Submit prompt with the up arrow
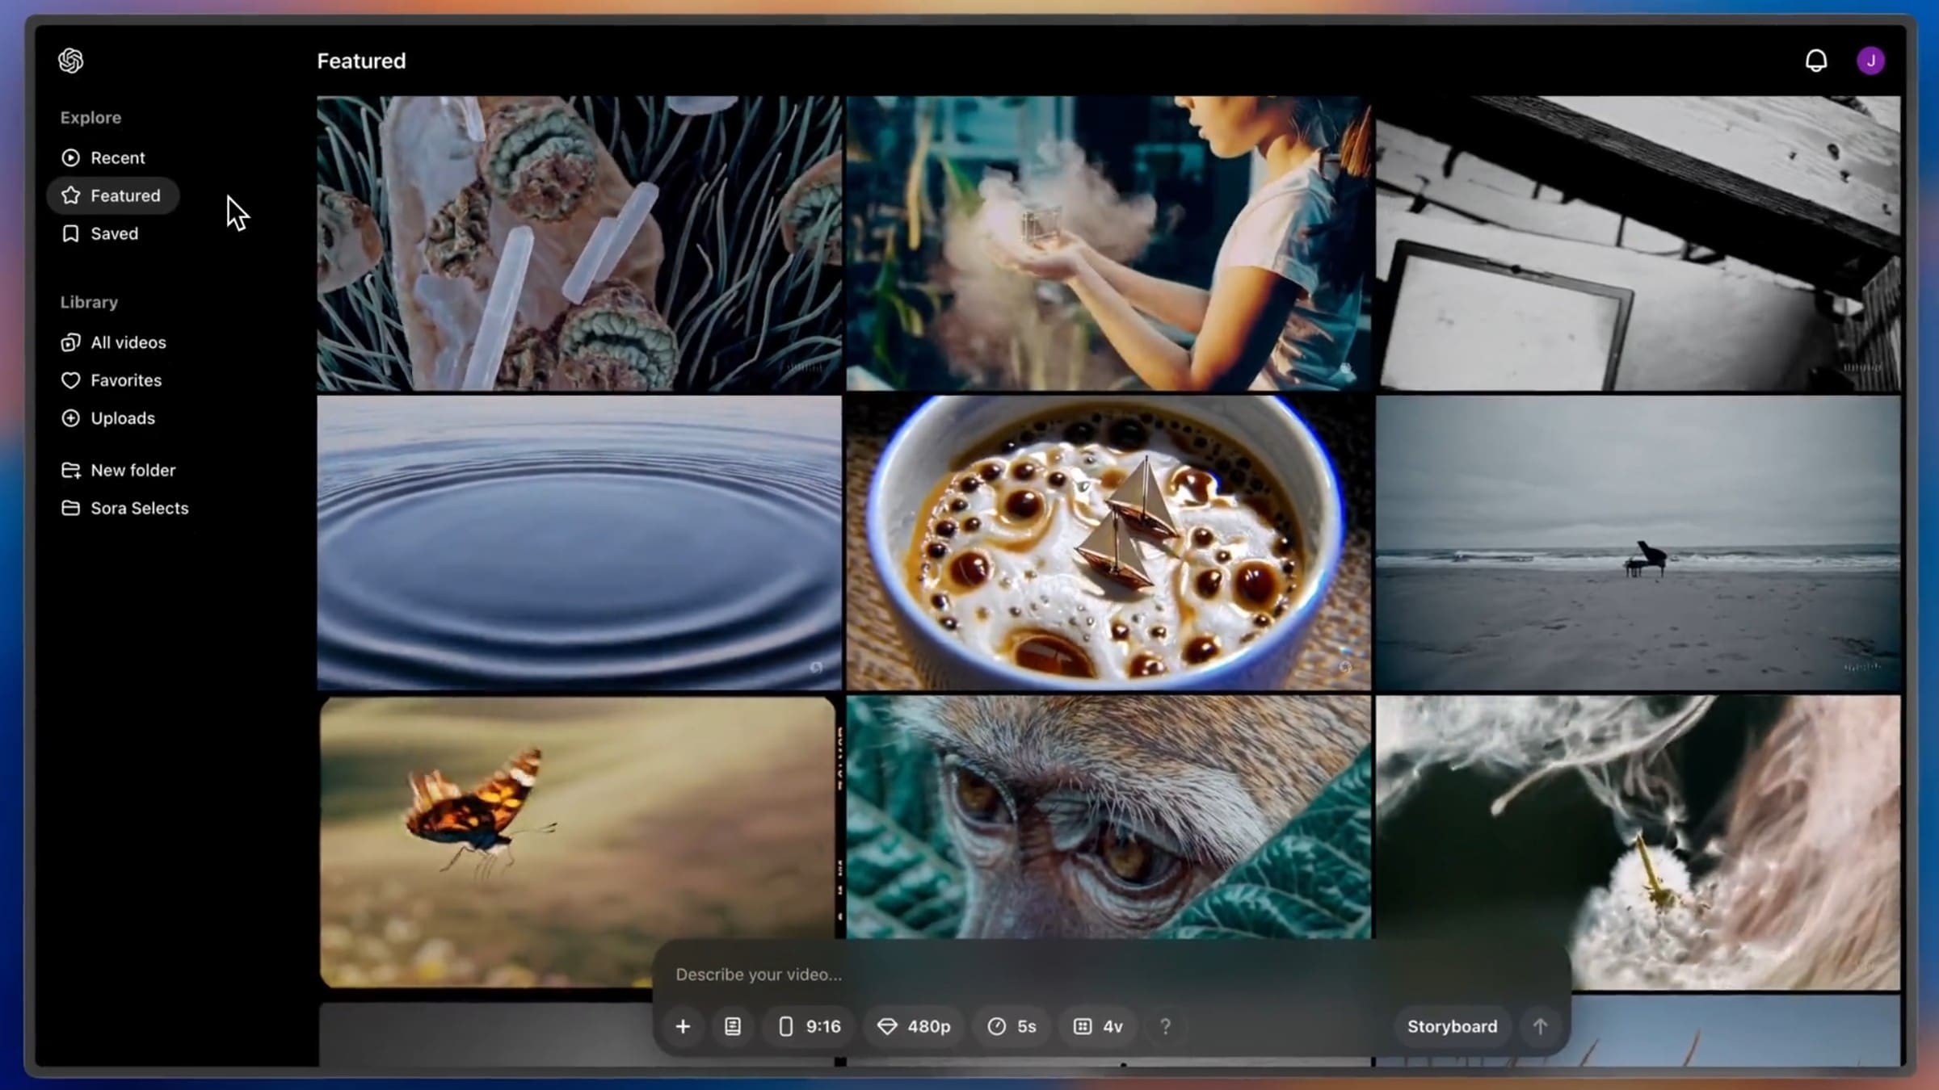The width and height of the screenshot is (1939, 1090). tap(1540, 1026)
